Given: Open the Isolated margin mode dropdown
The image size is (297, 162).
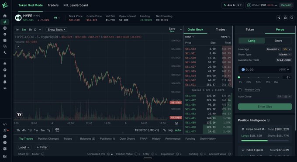Looking at the screenshot, I should (273, 49).
